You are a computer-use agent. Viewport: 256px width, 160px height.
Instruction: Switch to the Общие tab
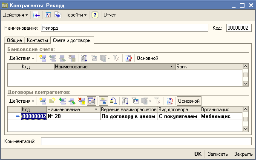pos(14,40)
